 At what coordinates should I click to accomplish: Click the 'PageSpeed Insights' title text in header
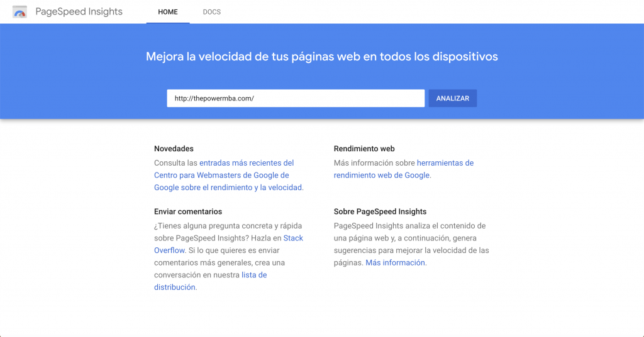pyautogui.click(x=79, y=12)
